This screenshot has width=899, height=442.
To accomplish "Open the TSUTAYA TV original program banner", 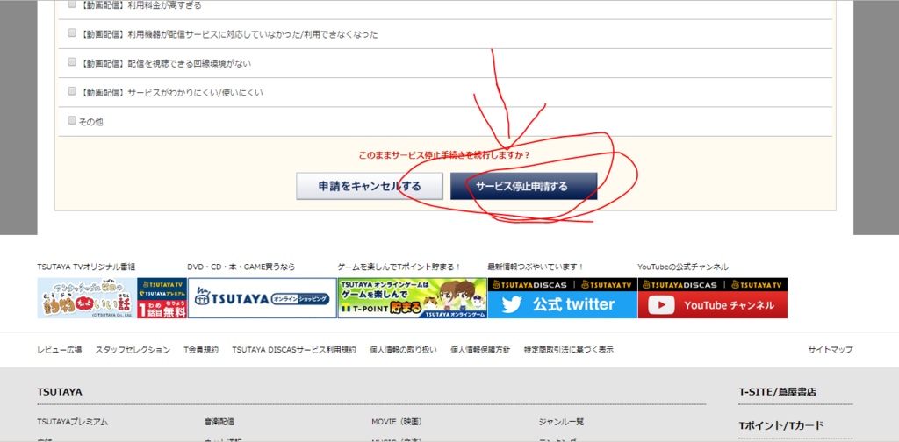I will [x=87, y=298].
